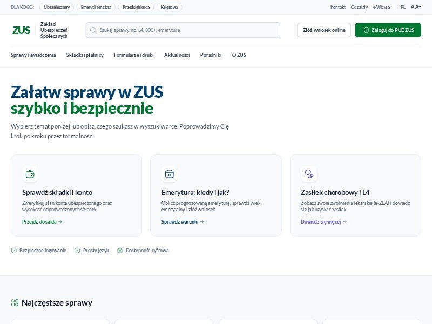Open the Sprawy i świadczenia menu

pos(33,55)
